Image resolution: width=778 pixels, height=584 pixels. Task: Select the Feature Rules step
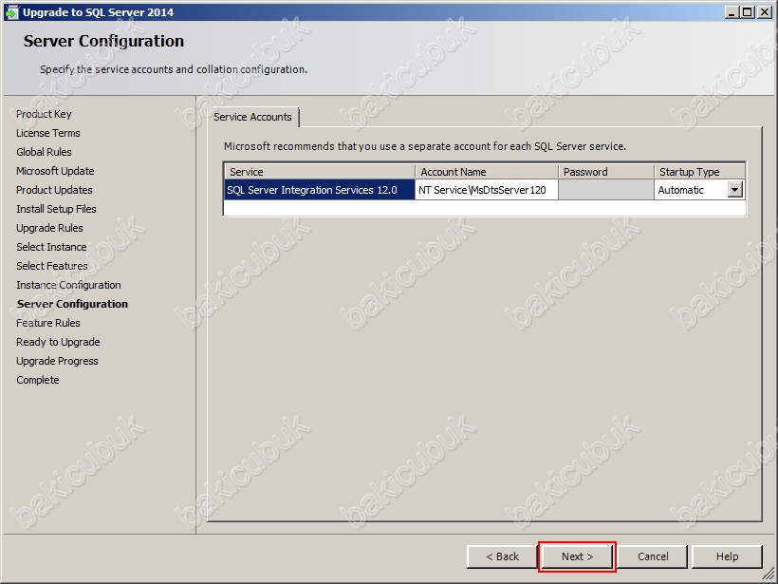pyautogui.click(x=48, y=323)
